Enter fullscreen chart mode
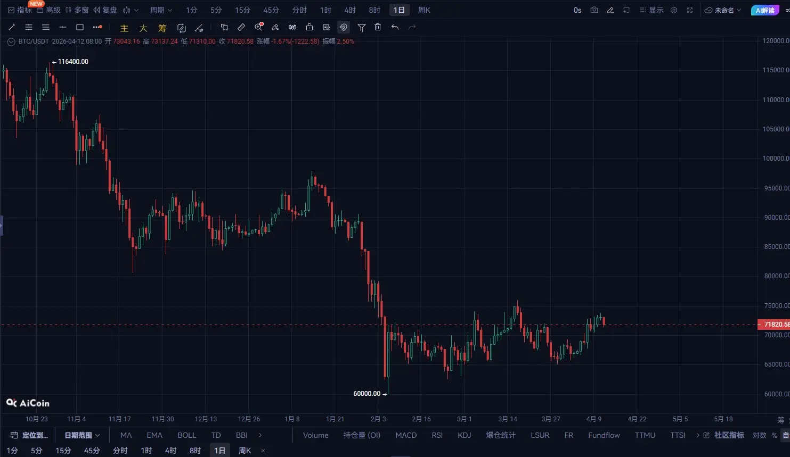790x457 pixels. pyautogui.click(x=690, y=10)
